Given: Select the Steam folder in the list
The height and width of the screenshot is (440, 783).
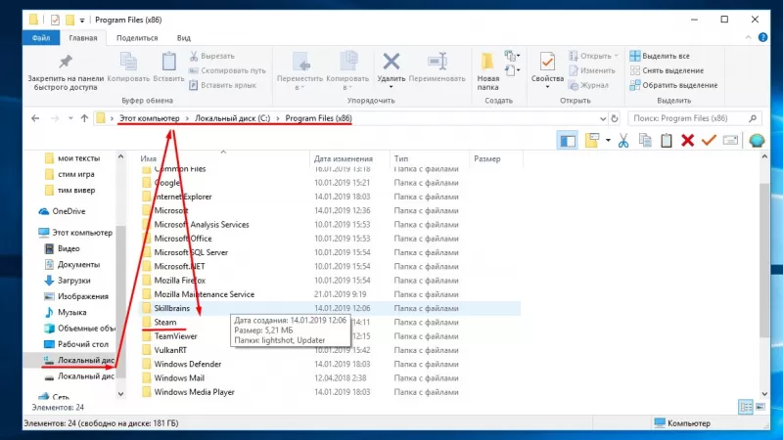Looking at the screenshot, I should (164, 322).
